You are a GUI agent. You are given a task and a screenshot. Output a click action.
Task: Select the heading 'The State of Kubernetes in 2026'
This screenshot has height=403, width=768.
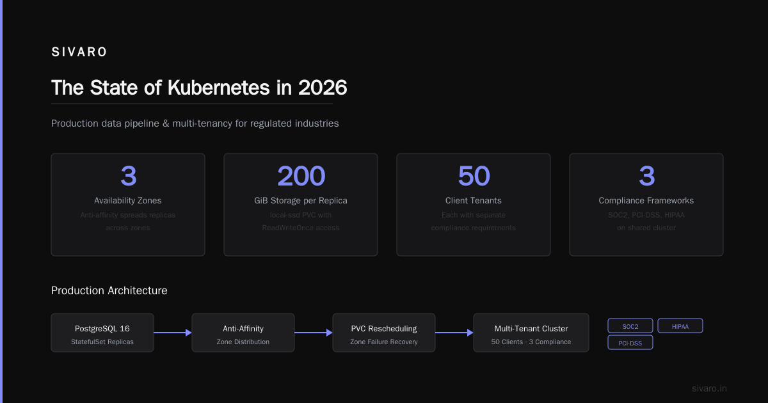(x=199, y=88)
